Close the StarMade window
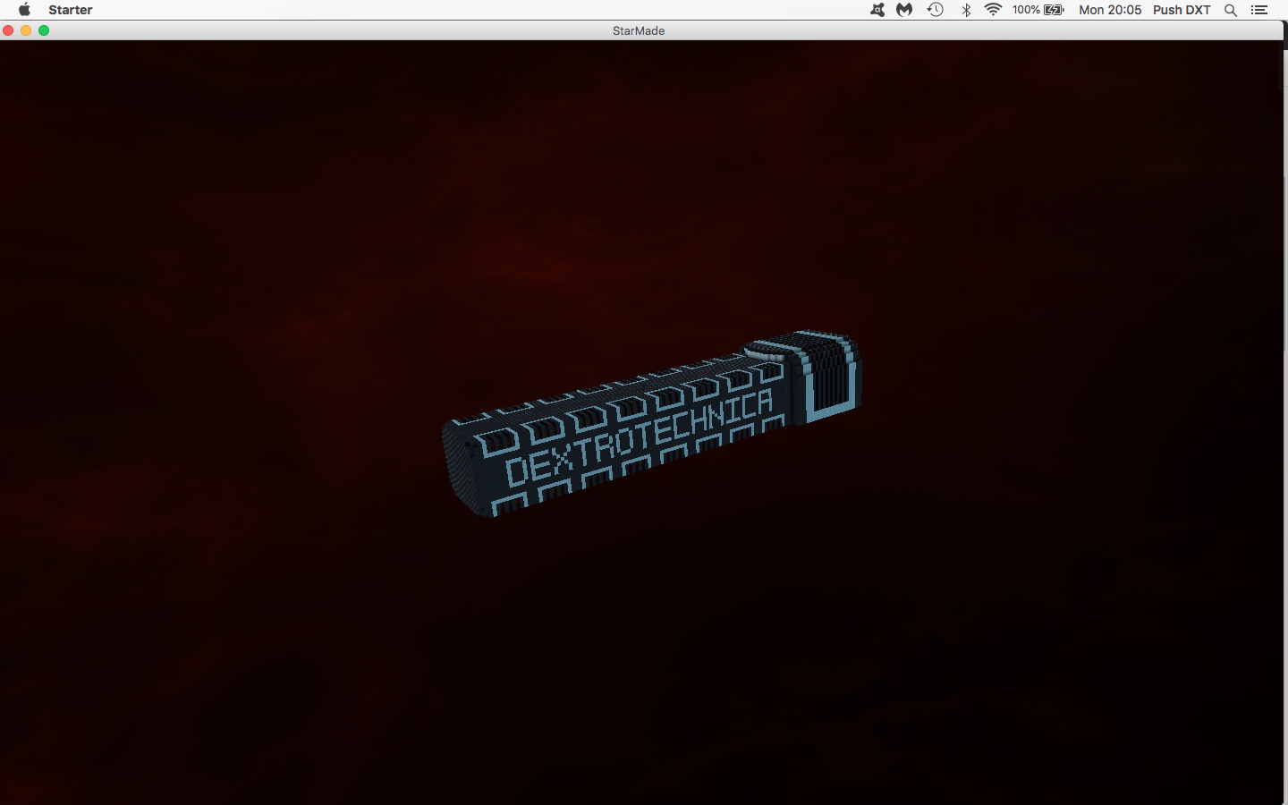Screen dimensions: 1288x805 click(x=8, y=30)
